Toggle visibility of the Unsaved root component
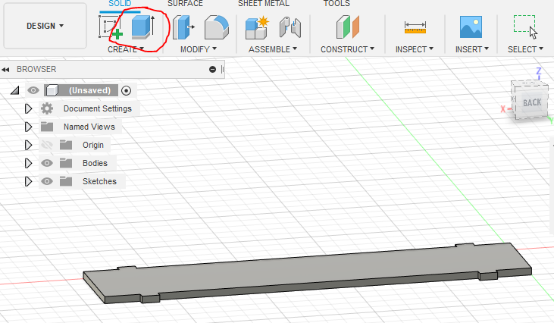 [33, 90]
